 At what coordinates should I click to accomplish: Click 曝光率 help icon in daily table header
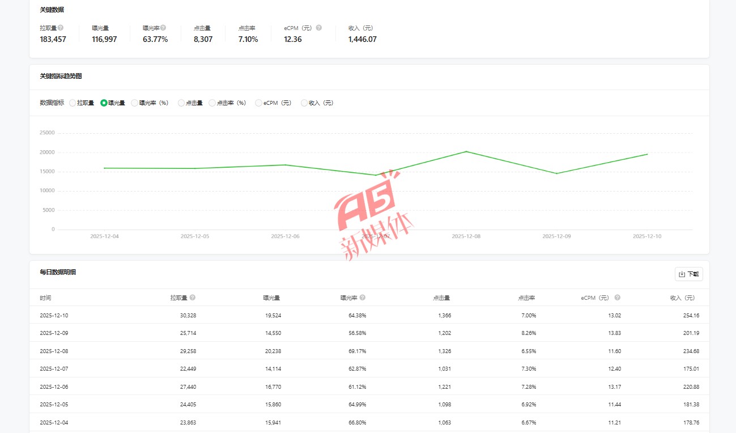tap(363, 298)
